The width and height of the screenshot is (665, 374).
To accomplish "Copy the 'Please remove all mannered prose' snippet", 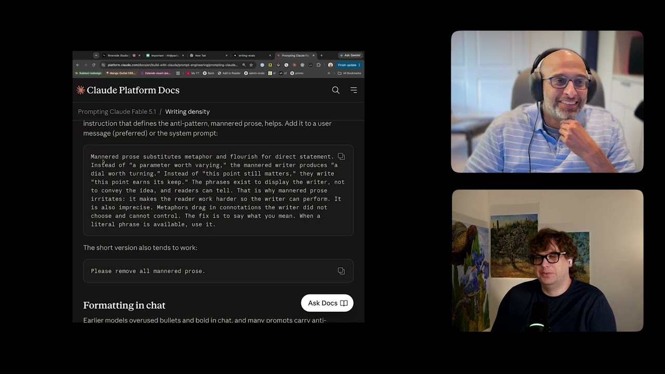I will tap(341, 271).
